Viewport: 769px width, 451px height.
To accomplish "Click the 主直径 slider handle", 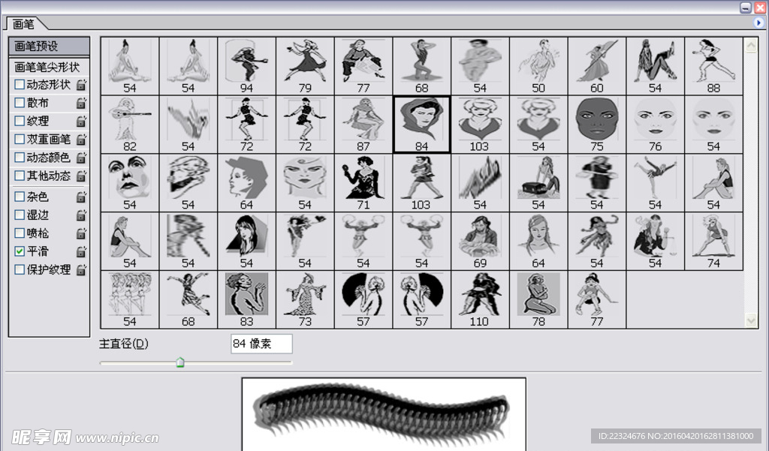I will [179, 363].
